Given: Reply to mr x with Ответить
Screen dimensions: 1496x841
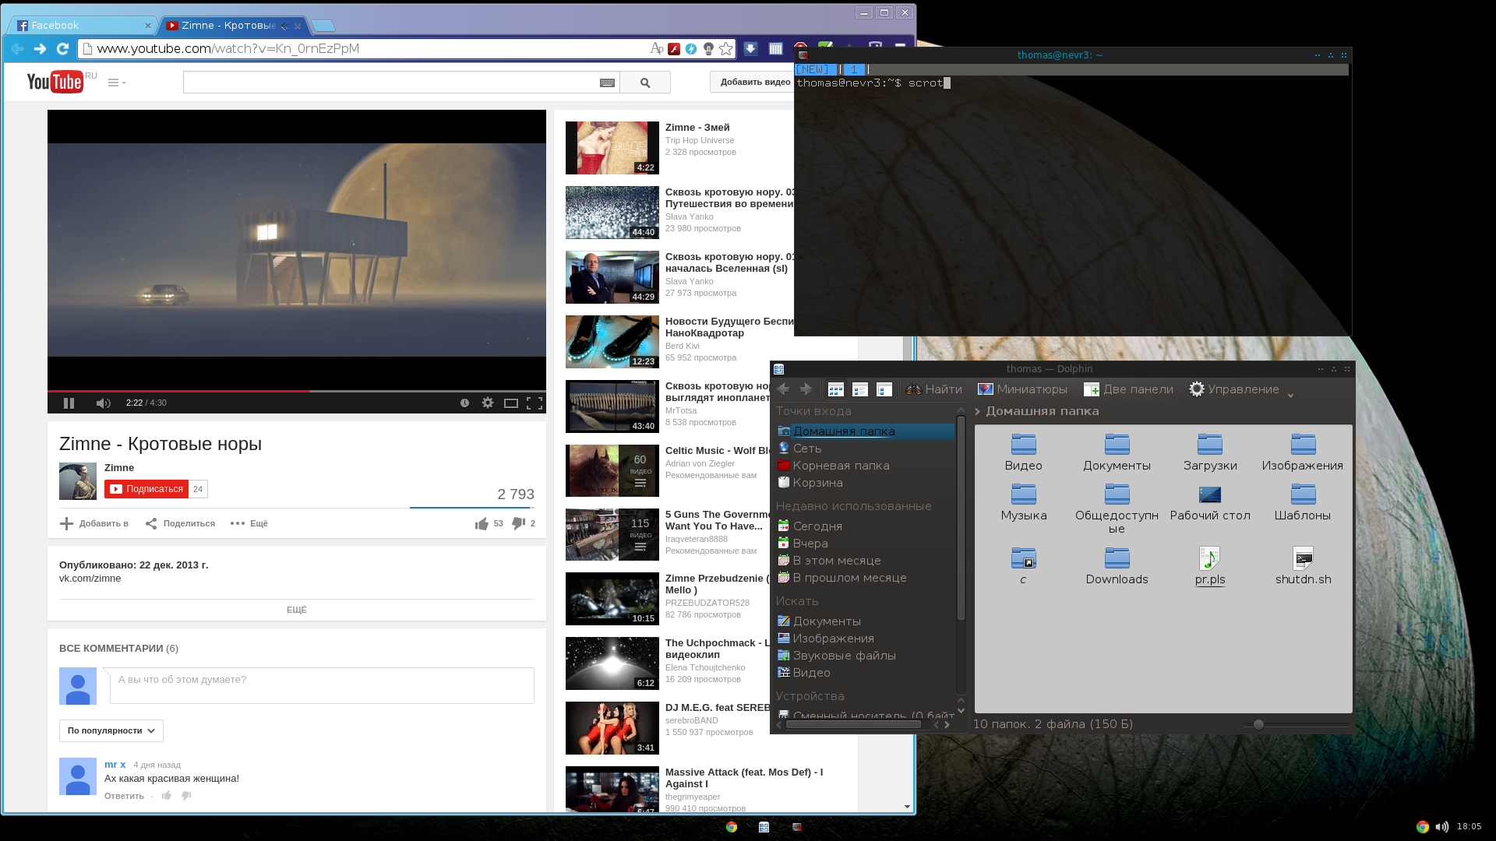Looking at the screenshot, I should tap(124, 796).
